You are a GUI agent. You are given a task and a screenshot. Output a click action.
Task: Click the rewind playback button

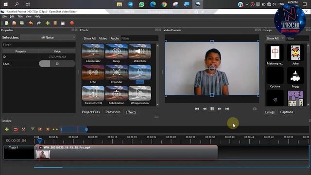tap(205, 109)
